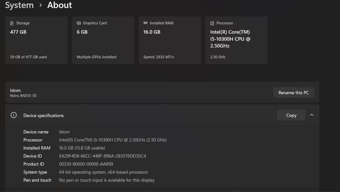Image resolution: width=340 pixels, height=192 pixels.
Task: Click the '2.50 GHz' processor speed
Action: 218,57
